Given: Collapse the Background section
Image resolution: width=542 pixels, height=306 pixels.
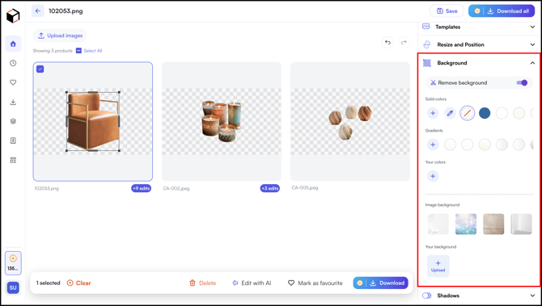Looking at the screenshot, I should tap(532, 63).
